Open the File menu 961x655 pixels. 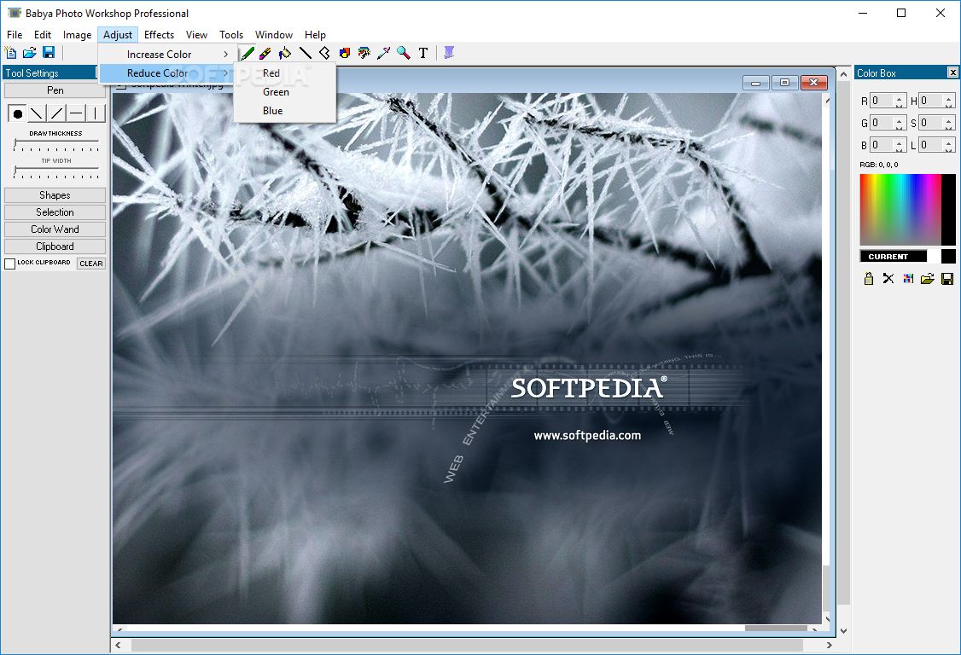click(15, 35)
